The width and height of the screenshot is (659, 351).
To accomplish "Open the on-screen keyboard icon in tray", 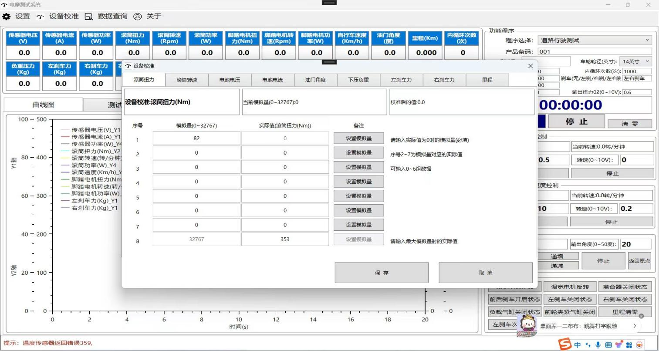I will pos(609,344).
